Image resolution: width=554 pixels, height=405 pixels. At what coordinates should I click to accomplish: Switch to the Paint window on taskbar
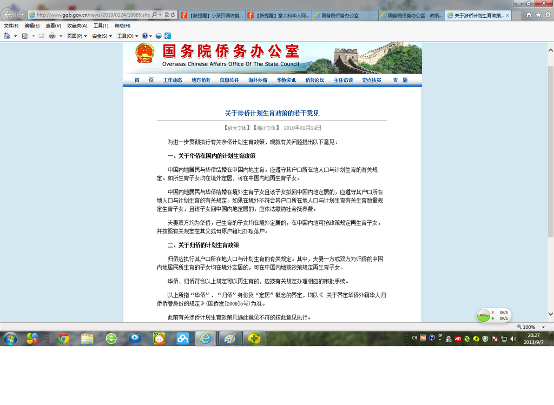tap(230, 338)
